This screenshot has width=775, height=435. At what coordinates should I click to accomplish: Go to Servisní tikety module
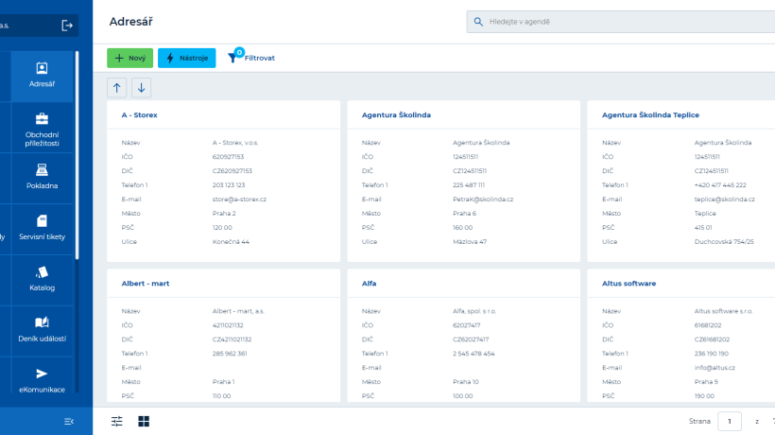click(x=42, y=228)
